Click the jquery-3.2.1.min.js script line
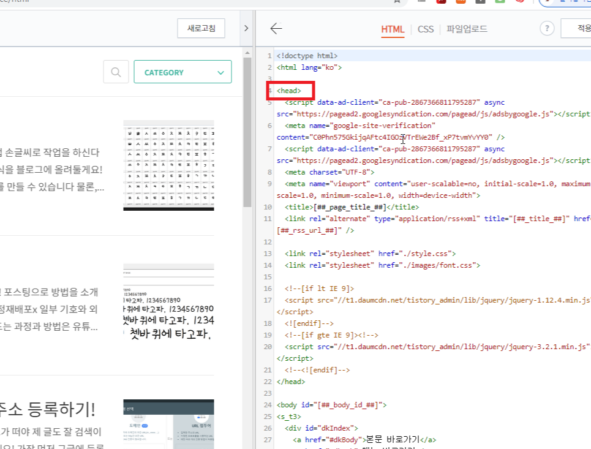Image resolution: width=591 pixels, height=449 pixels. [434, 352]
